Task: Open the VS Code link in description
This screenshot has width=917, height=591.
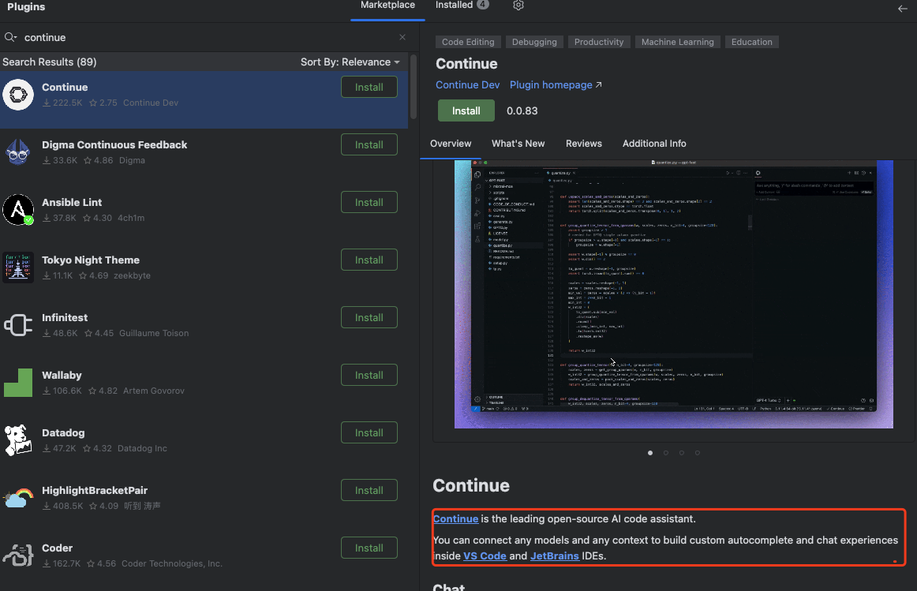Action: click(x=485, y=556)
